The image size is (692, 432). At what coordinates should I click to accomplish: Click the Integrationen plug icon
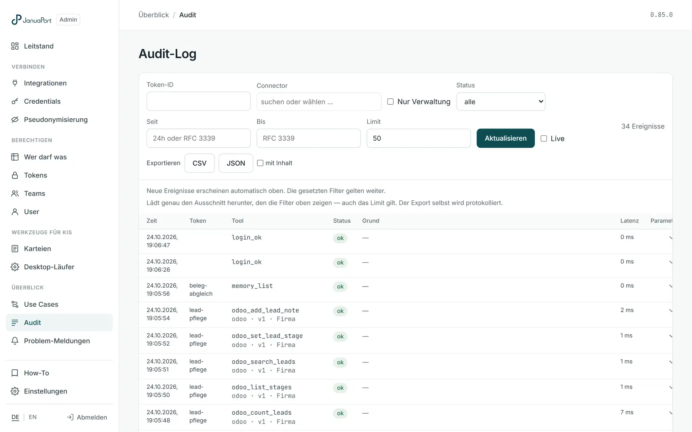(x=15, y=83)
